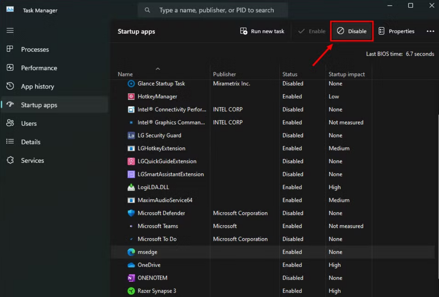This screenshot has height=297, width=439.
Task: Click the App history clock icon
Action: click(x=10, y=86)
